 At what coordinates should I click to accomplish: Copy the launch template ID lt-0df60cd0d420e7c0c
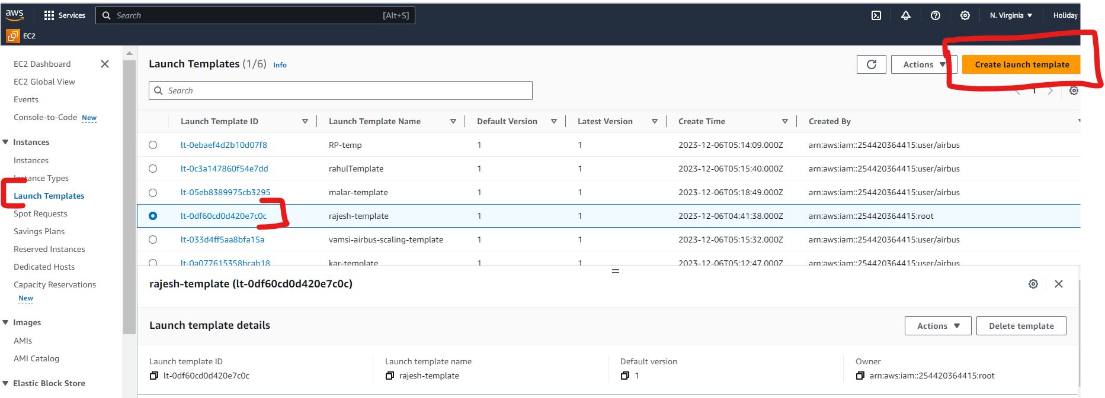[154, 376]
